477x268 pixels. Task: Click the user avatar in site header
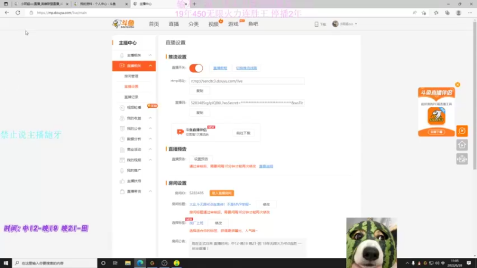click(335, 24)
